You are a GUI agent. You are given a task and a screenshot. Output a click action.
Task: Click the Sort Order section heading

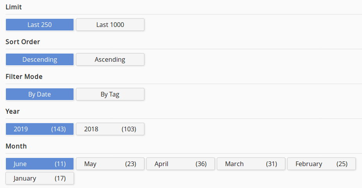(x=23, y=42)
